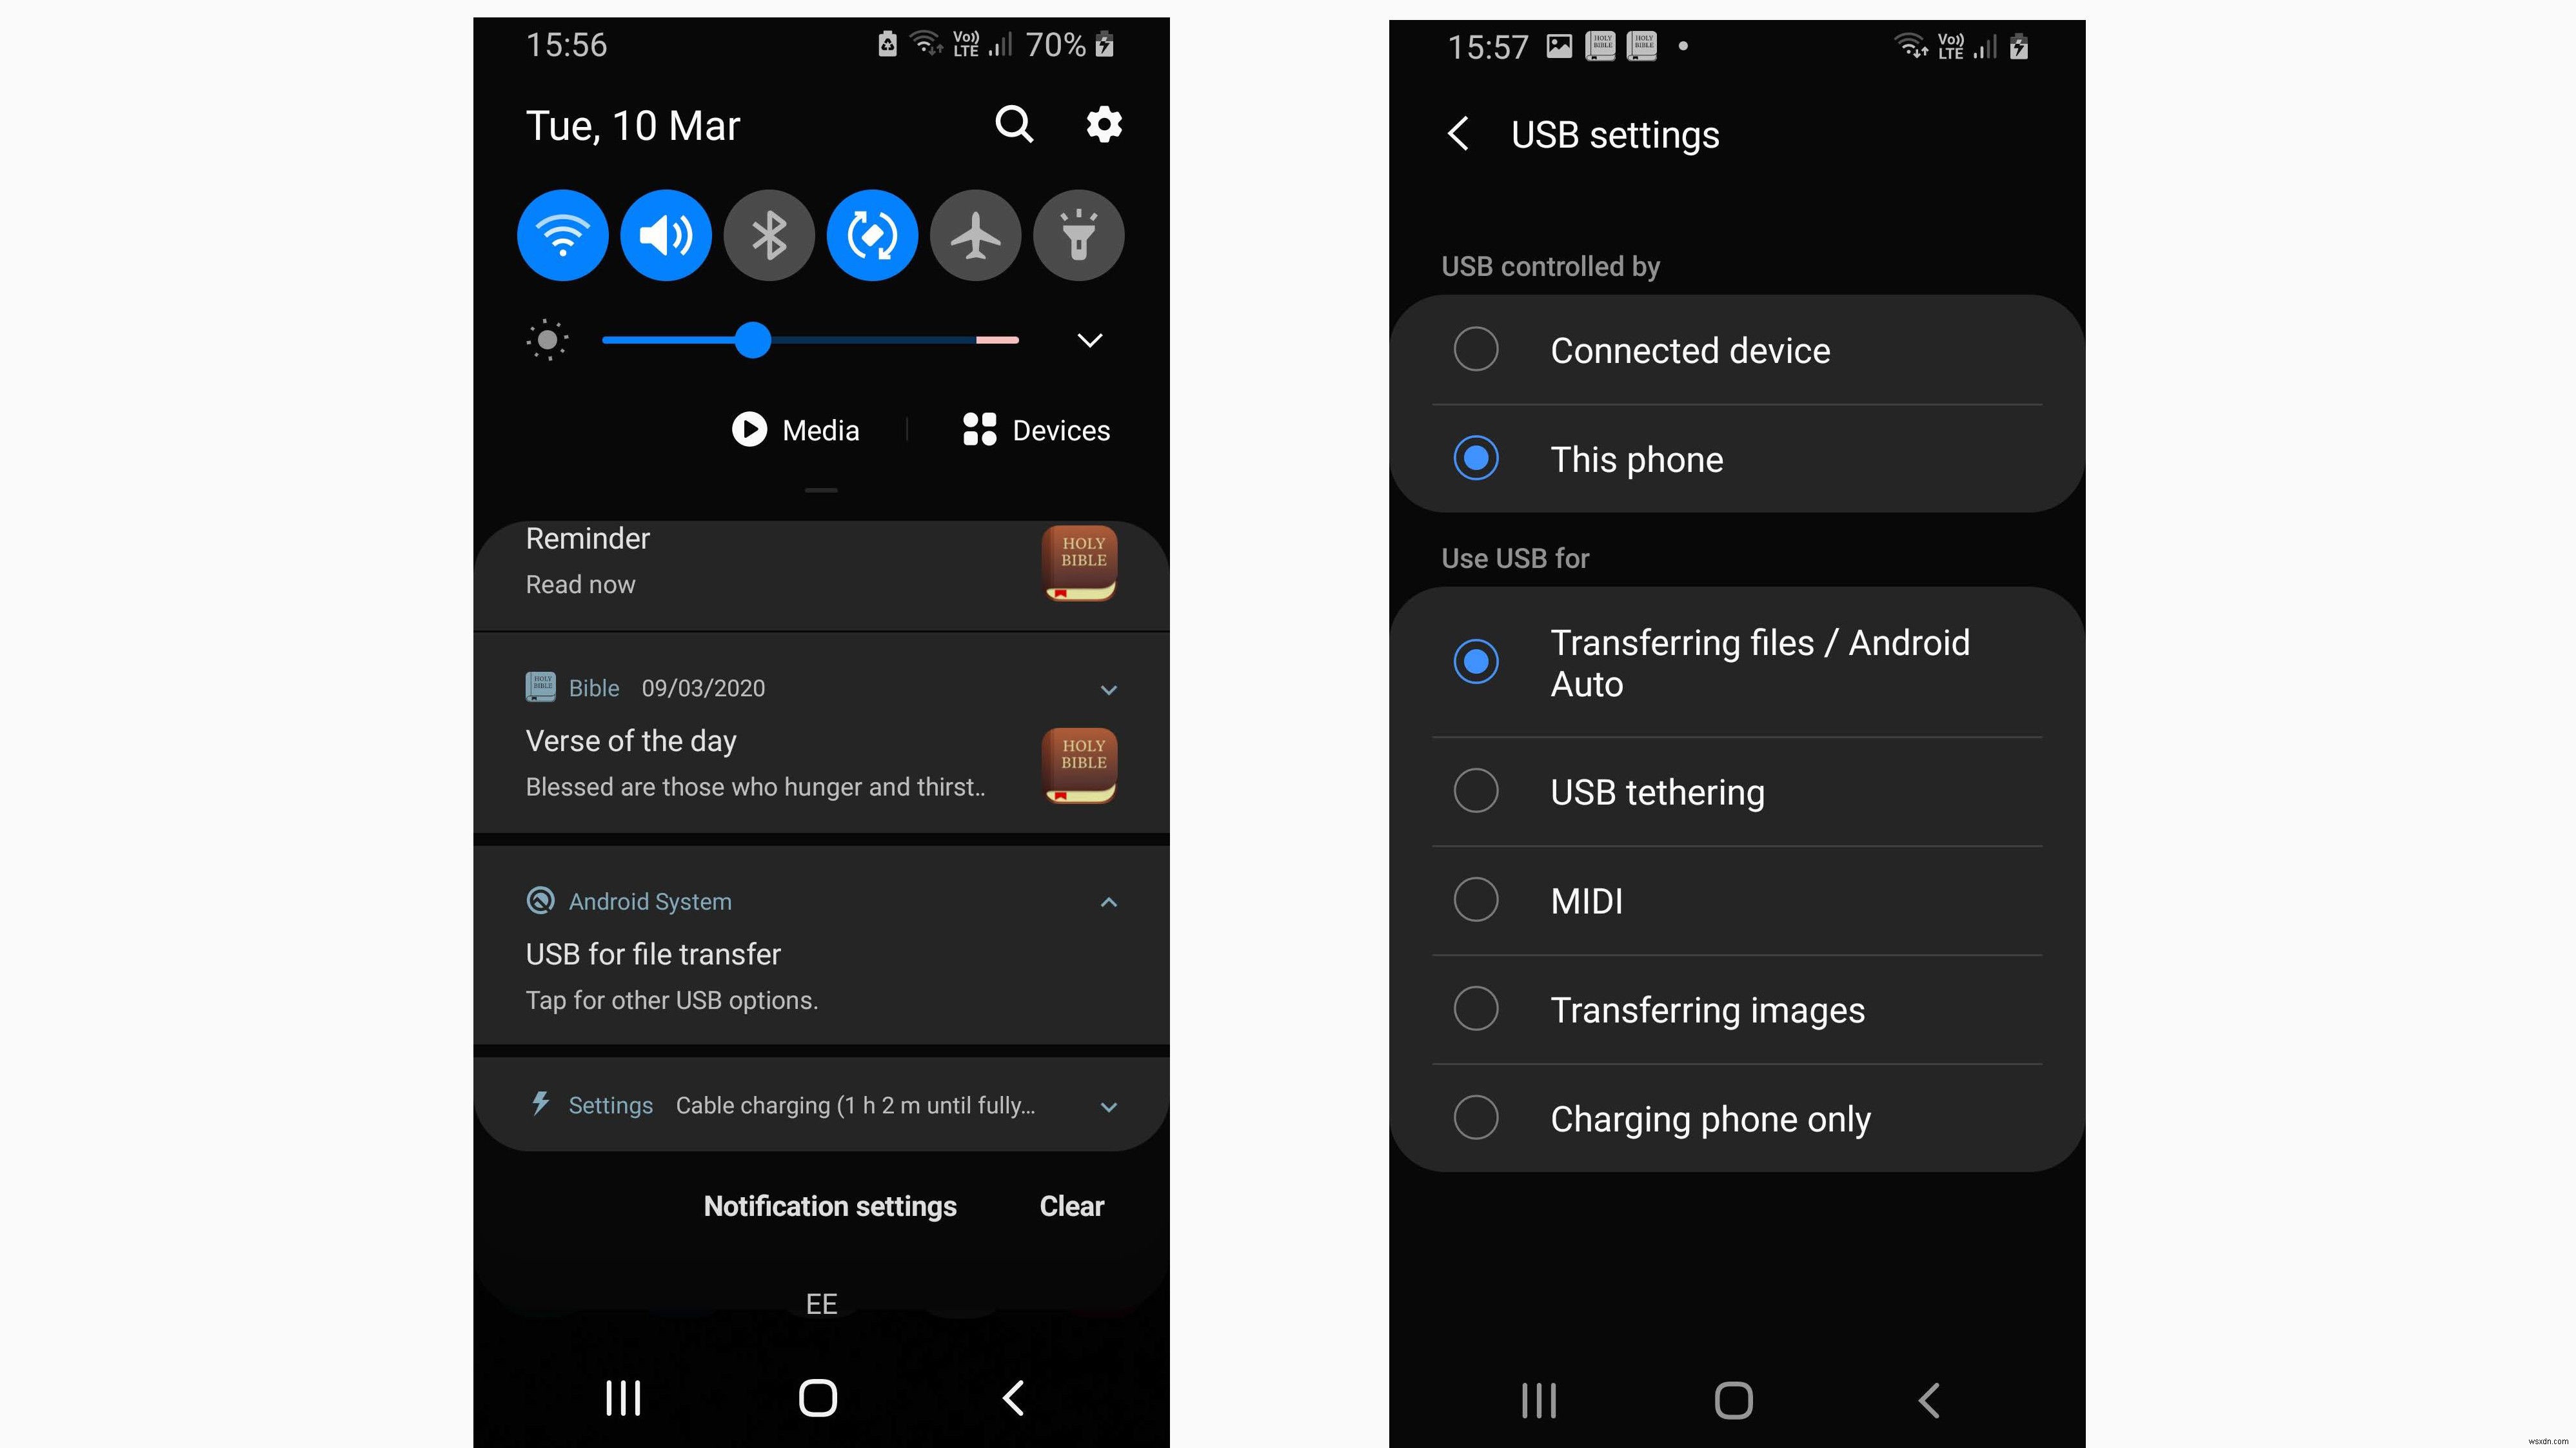Clear all notifications

coord(1072,1206)
